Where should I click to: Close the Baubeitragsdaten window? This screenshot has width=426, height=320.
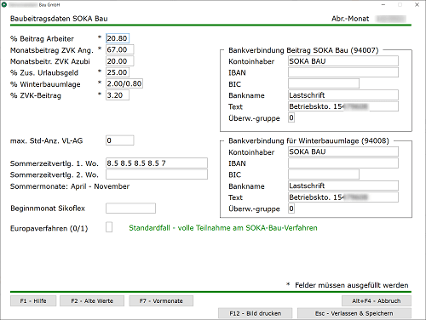tap(417, 5)
